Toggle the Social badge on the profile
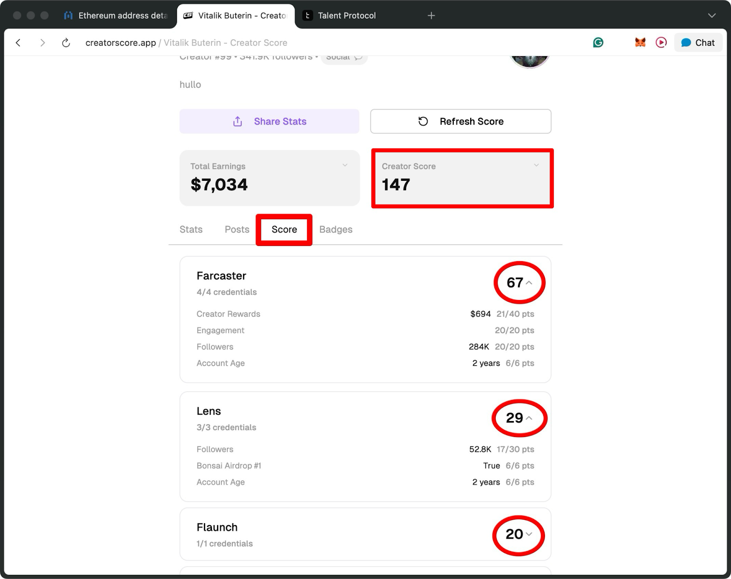 [x=344, y=57]
